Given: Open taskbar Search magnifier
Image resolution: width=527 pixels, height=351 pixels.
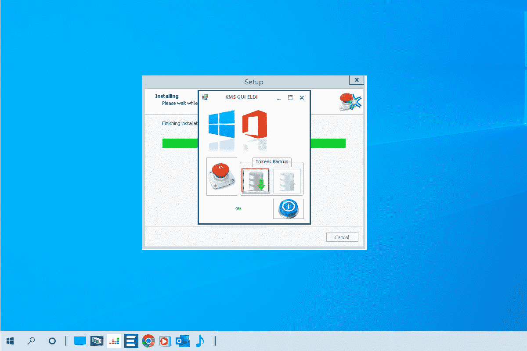Looking at the screenshot, I should coord(31,341).
